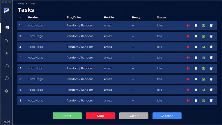Delete task 7 with trash icon

(211, 90)
